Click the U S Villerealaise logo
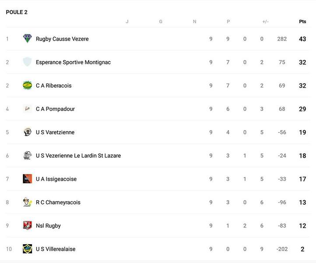316x263 pixels. pos(28,249)
